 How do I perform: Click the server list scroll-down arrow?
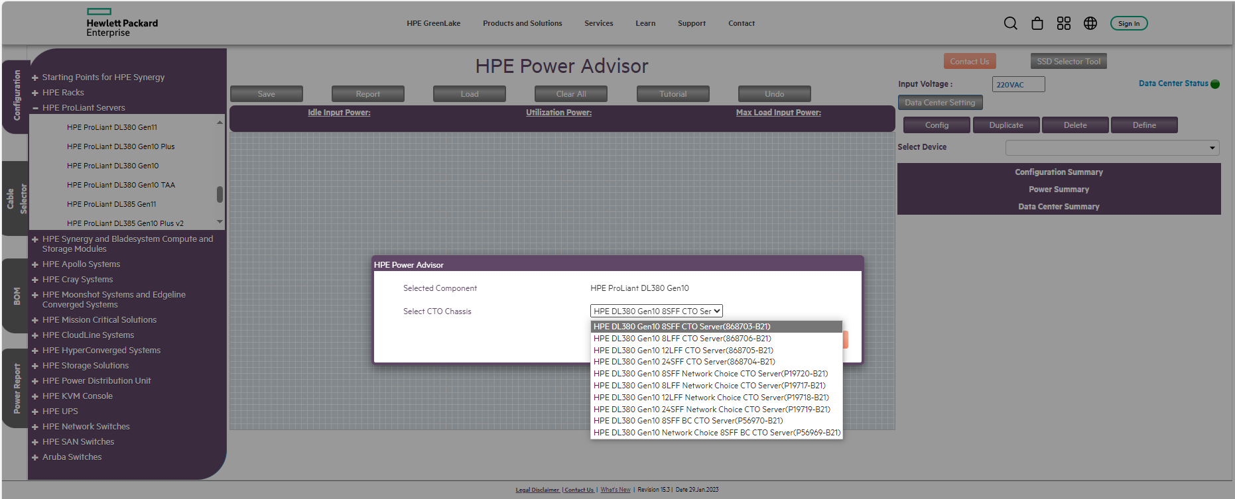tap(220, 221)
